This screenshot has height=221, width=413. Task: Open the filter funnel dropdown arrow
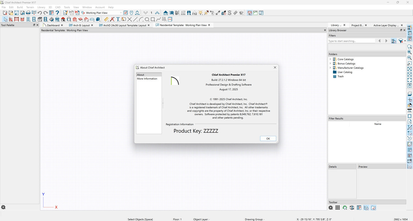(x=405, y=41)
